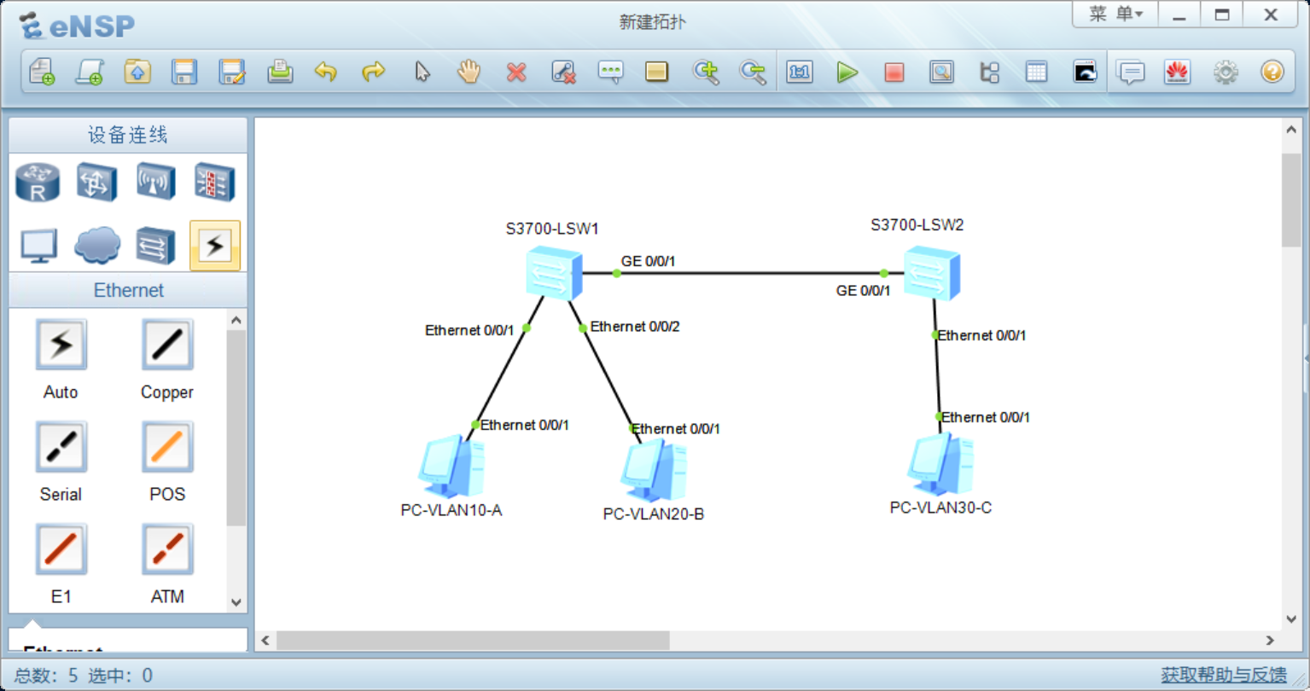Screen dimensions: 1310x691
Task: Select the PC-VLAN30-C computer
Action: [940, 465]
